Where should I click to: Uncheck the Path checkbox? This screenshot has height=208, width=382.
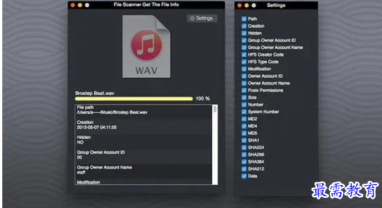(244, 19)
